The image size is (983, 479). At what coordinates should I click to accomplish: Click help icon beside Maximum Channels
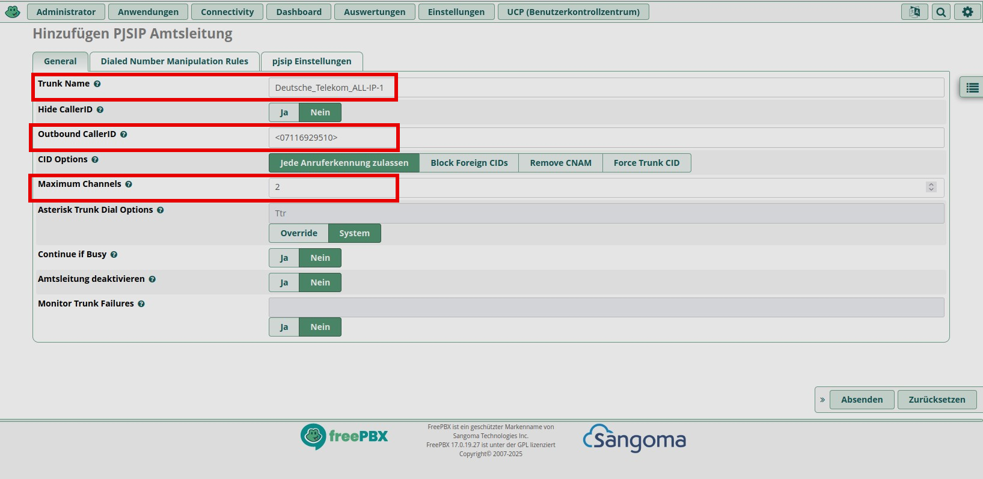129,185
